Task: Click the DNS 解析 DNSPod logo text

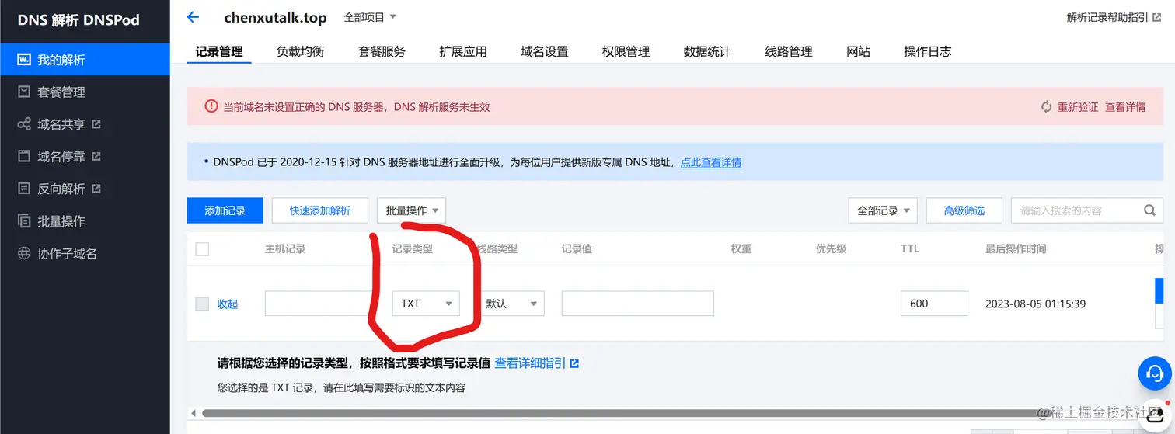Action: 78,19
